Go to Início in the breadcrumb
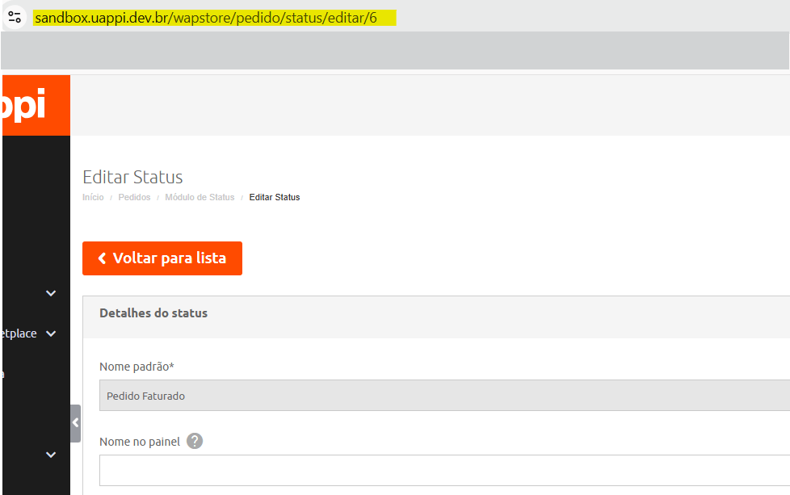The image size is (790, 495). (93, 198)
